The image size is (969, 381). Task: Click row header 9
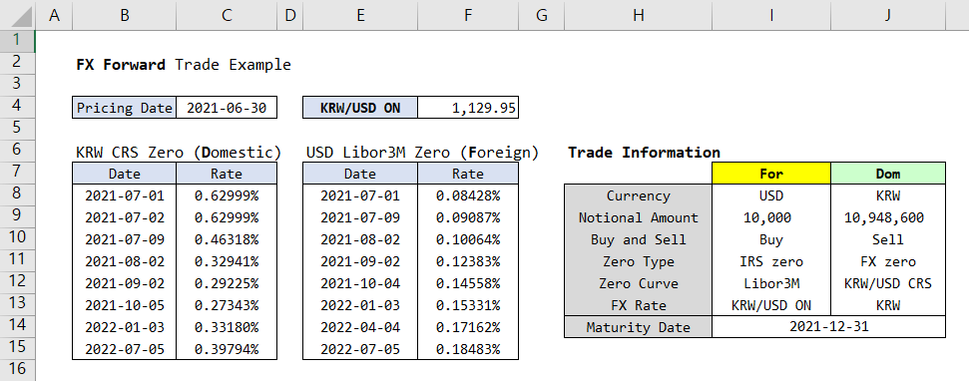click(17, 216)
